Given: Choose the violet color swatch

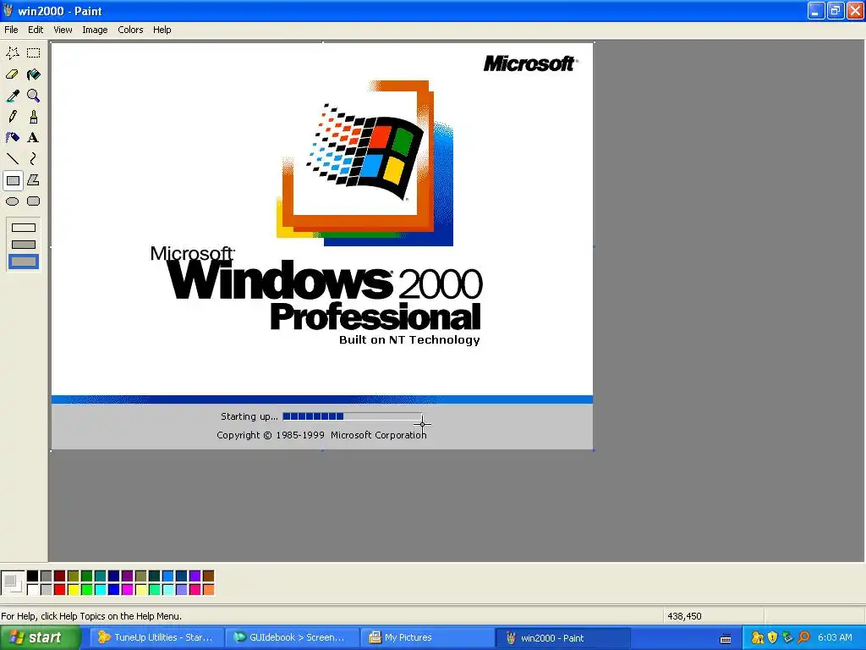Looking at the screenshot, I should point(195,576).
